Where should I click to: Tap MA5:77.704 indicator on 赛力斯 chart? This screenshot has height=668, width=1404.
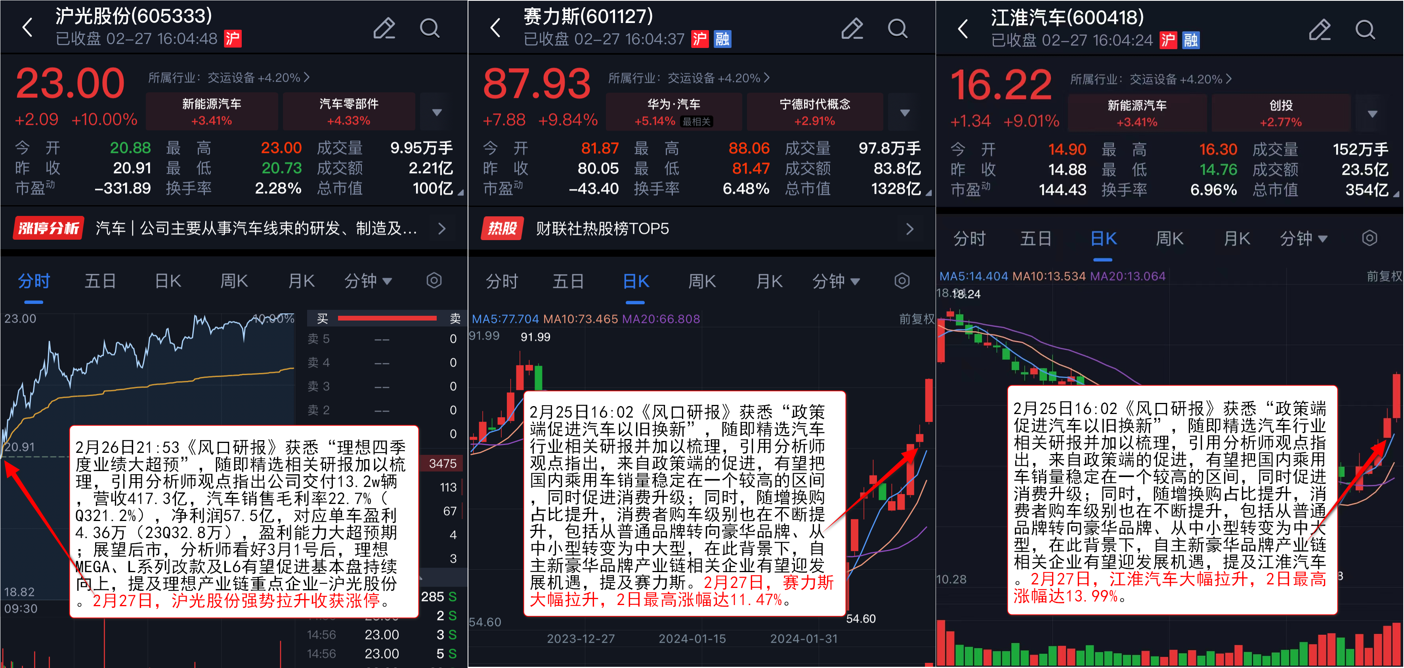pyautogui.click(x=505, y=319)
